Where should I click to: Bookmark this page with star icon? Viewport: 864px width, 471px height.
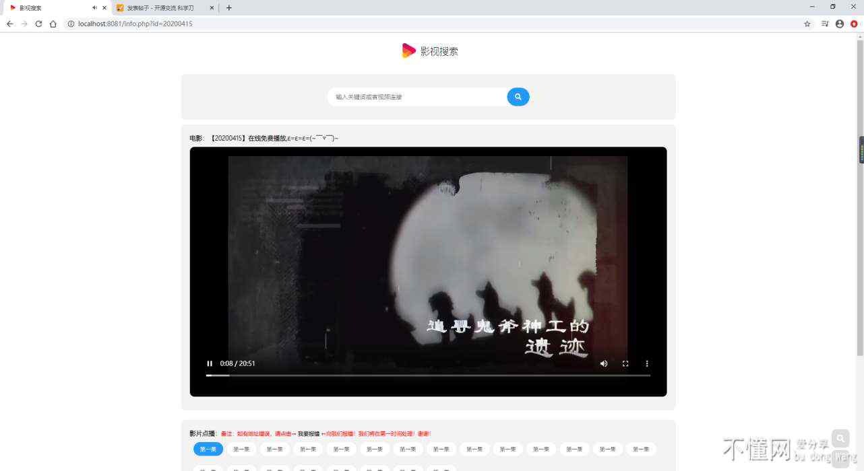click(807, 24)
